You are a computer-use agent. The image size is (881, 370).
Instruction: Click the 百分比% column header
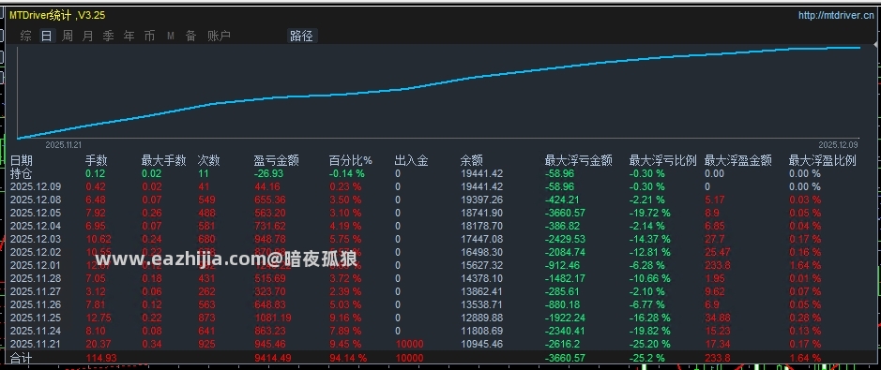pos(351,161)
